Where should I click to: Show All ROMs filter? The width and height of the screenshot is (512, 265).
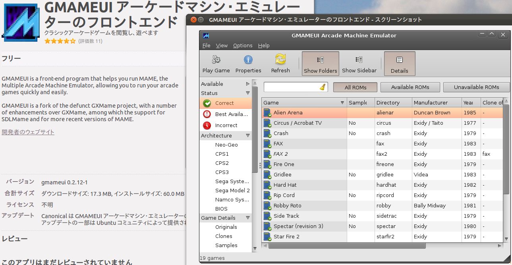[356, 87]
